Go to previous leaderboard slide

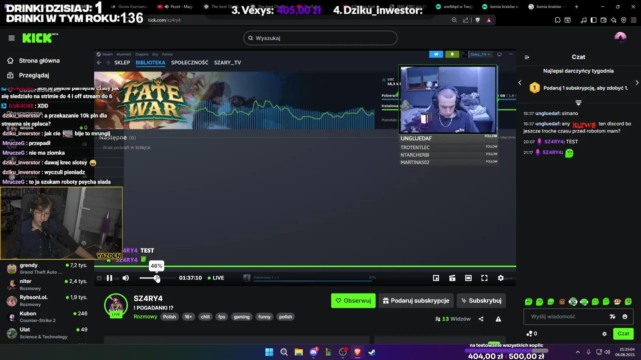click(520, 82)
